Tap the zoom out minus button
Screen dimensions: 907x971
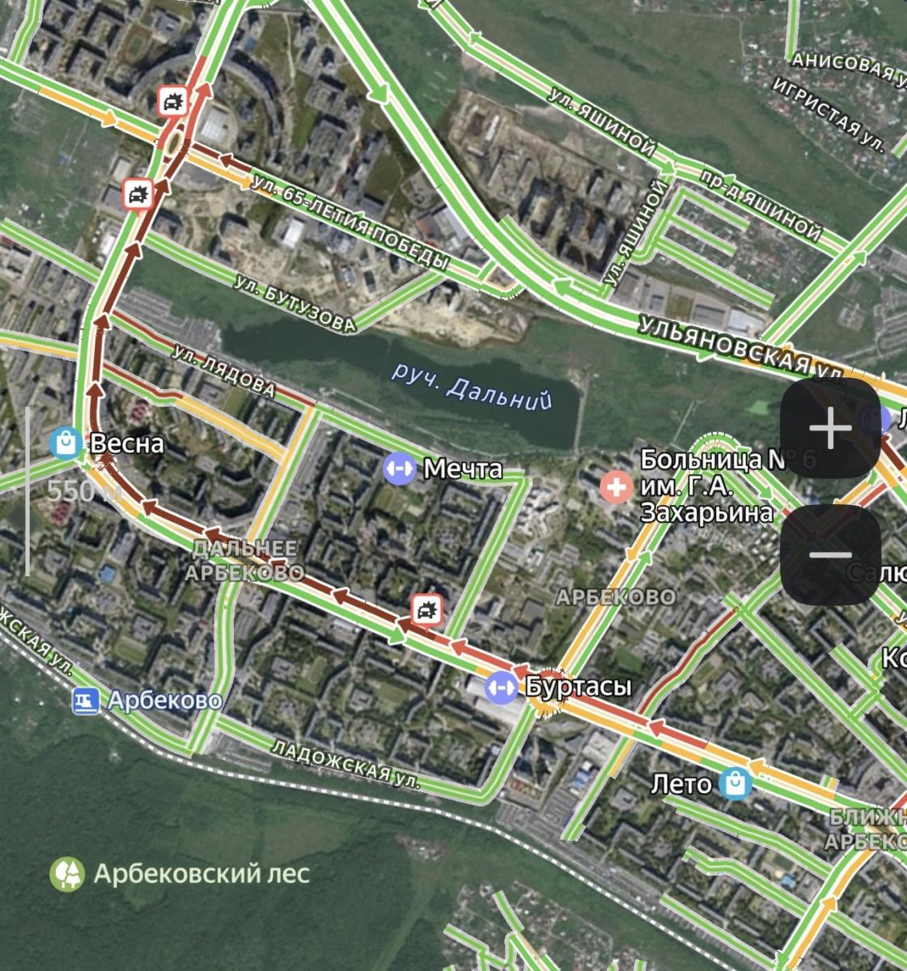coord(830,555)
